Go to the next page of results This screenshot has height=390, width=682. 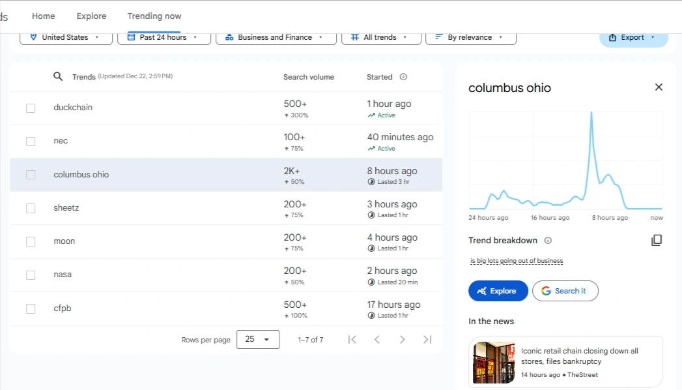pyautogui.click(x=403, y=340)
